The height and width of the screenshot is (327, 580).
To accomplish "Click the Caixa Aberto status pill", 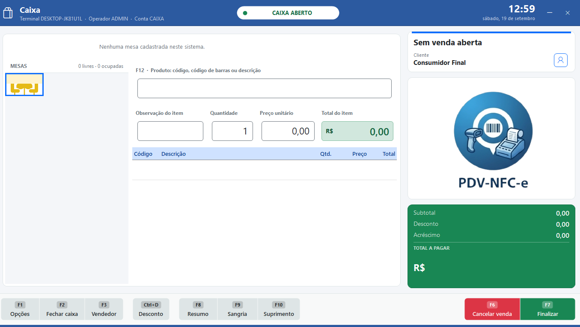I will [x=288, y=13].
